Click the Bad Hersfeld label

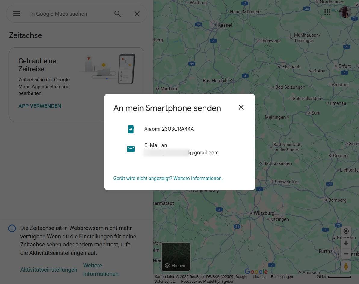[216, 81]
